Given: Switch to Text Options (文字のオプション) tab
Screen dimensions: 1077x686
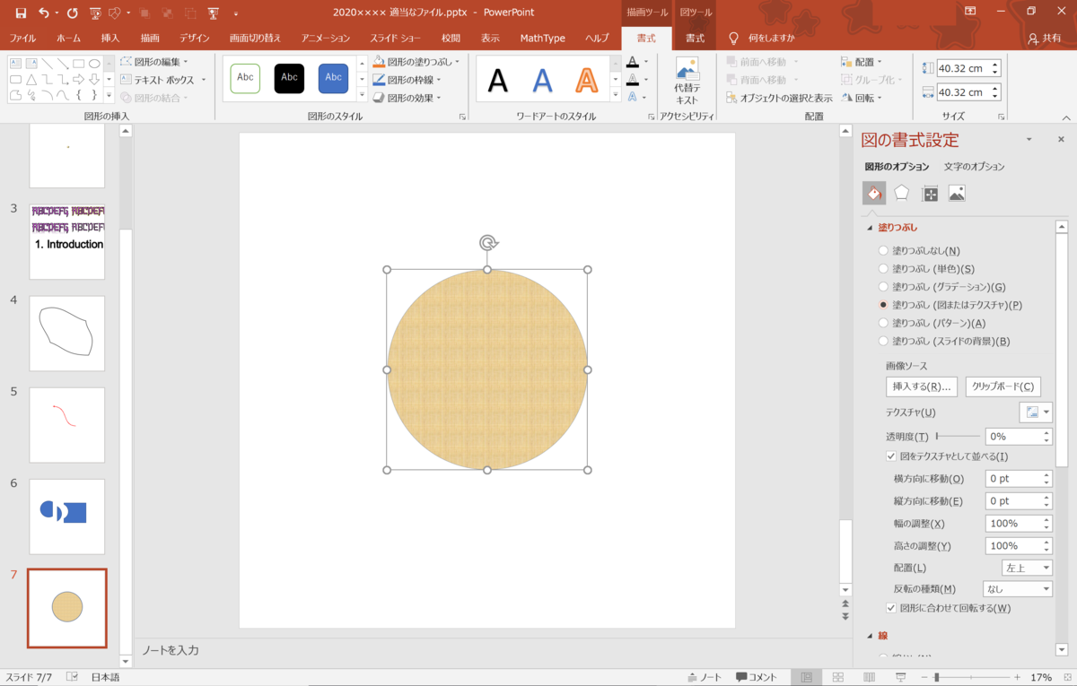Looking at the screenshot, I should (x=975, y=167).
